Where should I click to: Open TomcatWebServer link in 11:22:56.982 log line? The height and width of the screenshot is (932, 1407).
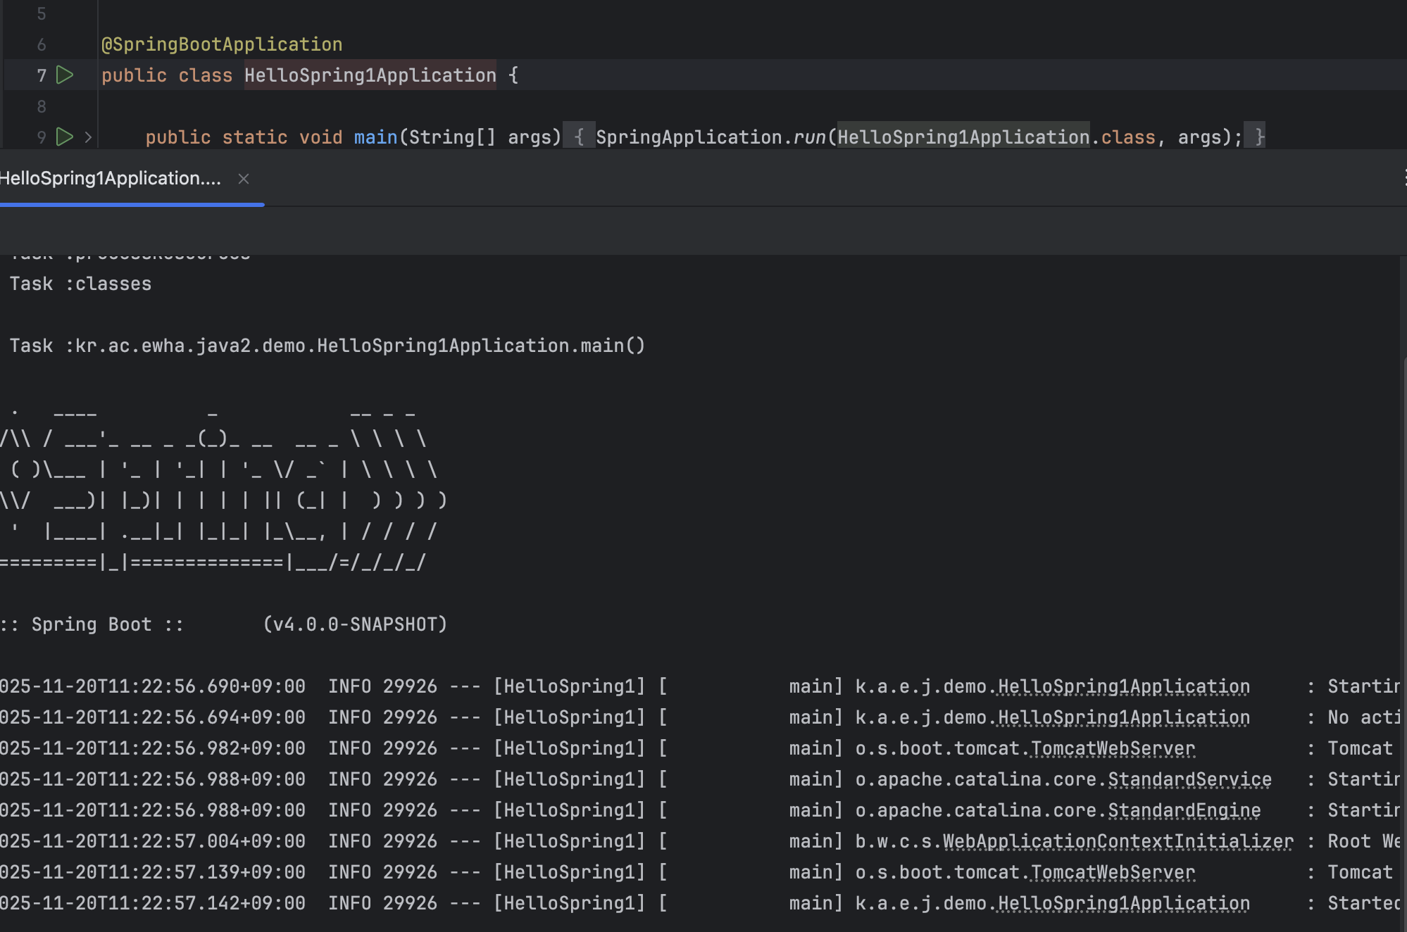point(1113,748)
